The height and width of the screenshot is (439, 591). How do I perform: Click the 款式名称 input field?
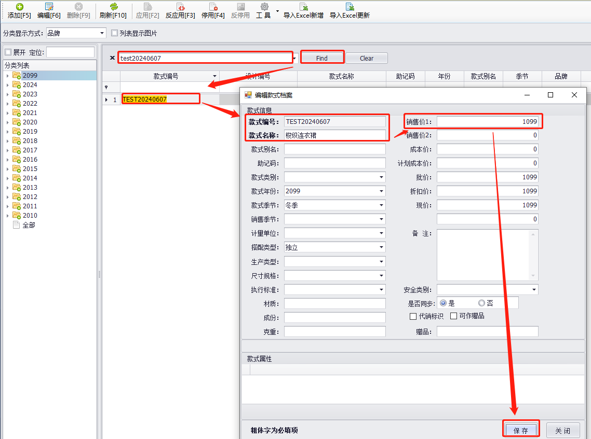[x=334, y=135]
